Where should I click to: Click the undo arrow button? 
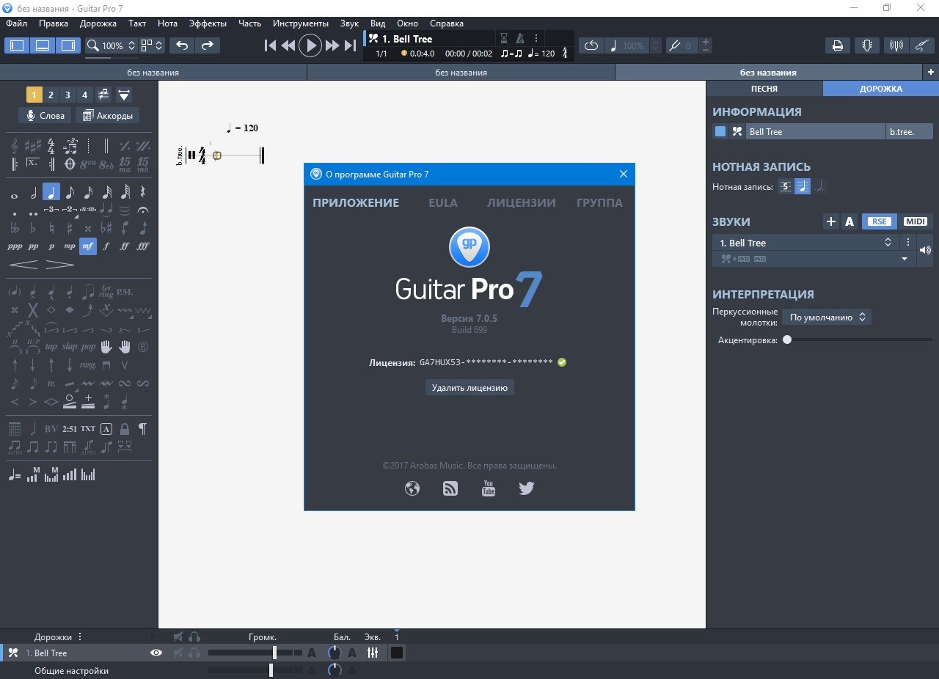(182, 45)
